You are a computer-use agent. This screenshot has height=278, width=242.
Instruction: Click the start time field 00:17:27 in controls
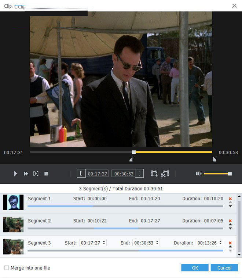click(98, 174)
